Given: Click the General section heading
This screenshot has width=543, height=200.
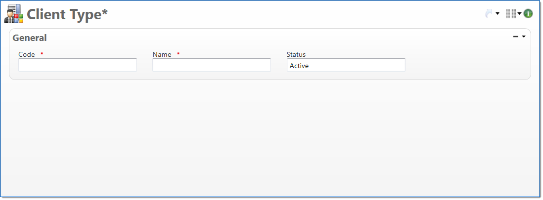Looking at the screenshot, I should pyautogui.click(x=30, y=38).
